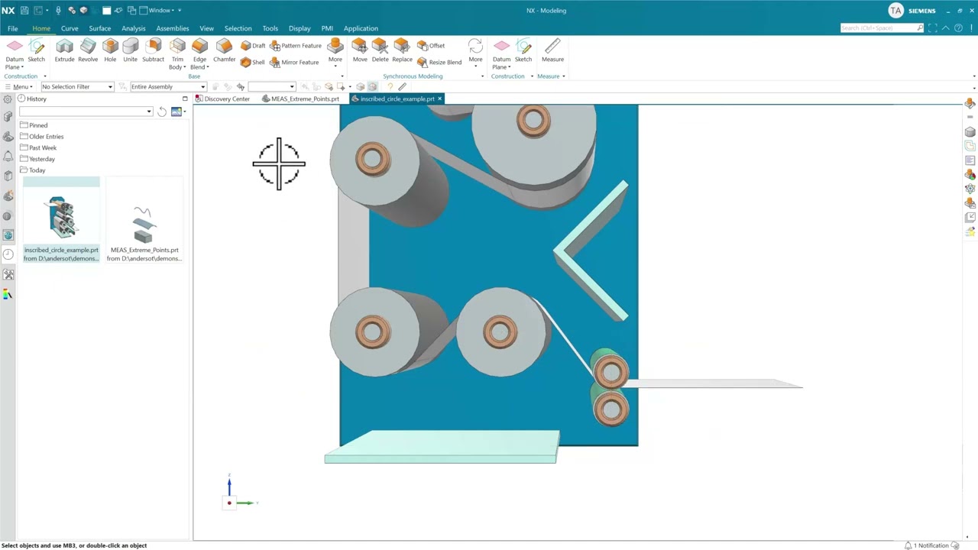Close the inscribed_circle_example.prt tab
Viewport: 978px width, 550px height.
(439, 99)
